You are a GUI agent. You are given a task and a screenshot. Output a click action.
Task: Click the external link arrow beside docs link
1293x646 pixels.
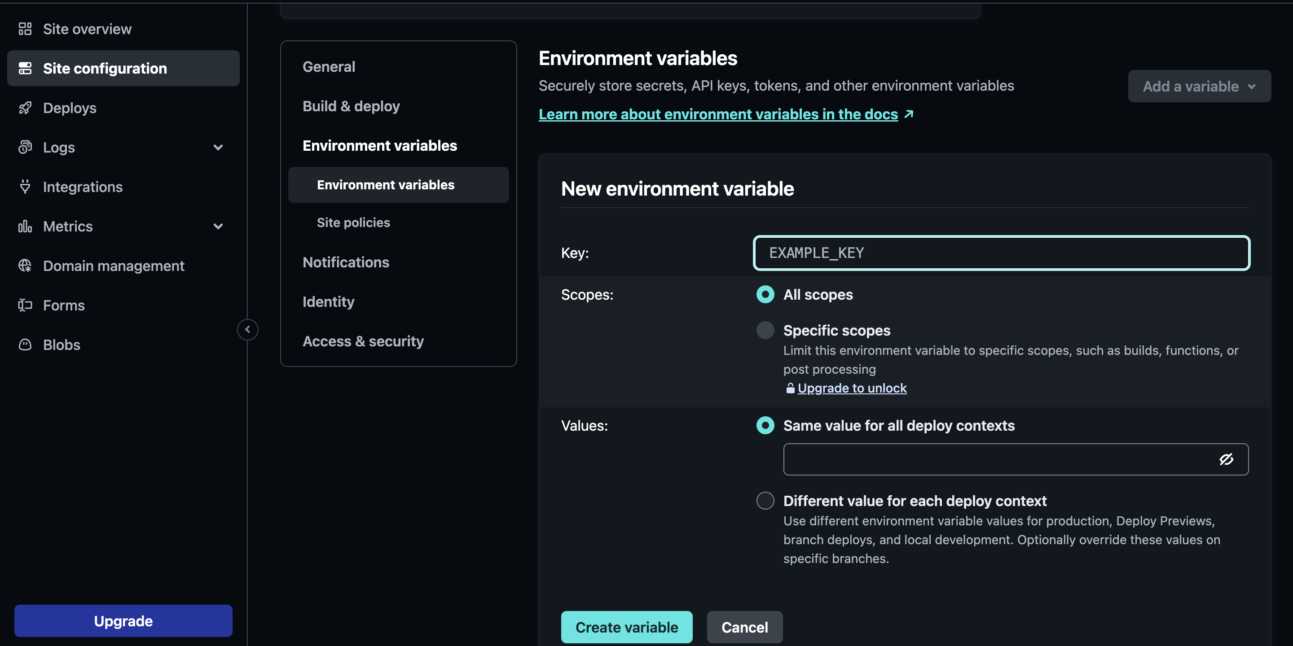[x=909, y=114]
